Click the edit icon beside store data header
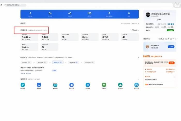This screenshot has height=121, width=181. (133, 30)
